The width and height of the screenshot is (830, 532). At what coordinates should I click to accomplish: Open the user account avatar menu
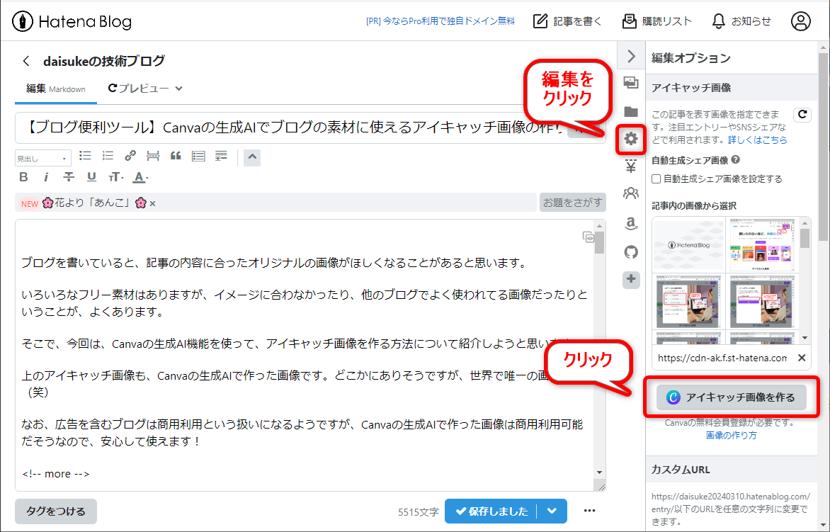pyautogui.click(x=800, y=21)
